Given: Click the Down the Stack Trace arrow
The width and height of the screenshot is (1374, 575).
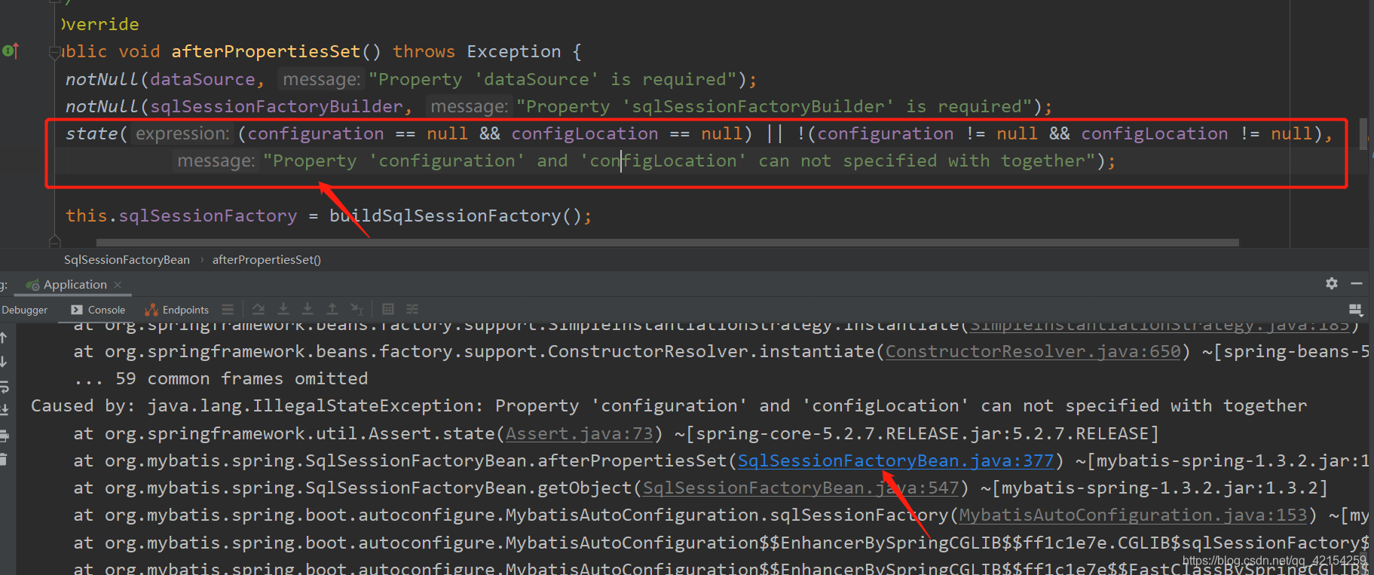Looking at the screenshot, I should (x=4, y=362).
